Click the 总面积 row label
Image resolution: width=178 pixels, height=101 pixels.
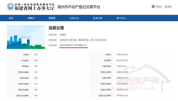[109, 55]
